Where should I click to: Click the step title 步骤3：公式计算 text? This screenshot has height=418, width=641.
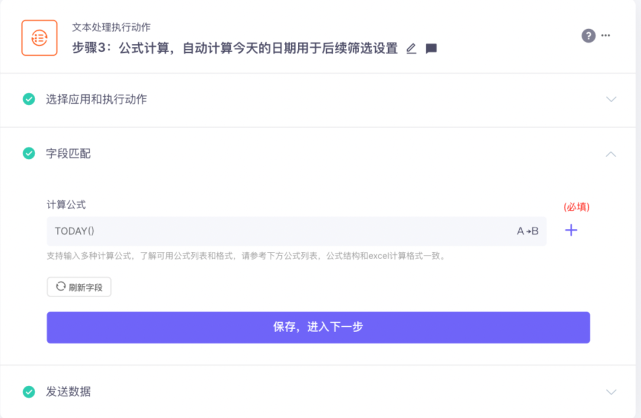pos(235,48)
